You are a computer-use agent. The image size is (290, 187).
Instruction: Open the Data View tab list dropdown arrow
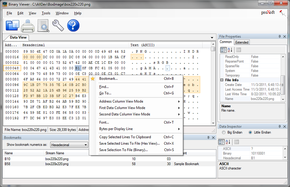212,38
